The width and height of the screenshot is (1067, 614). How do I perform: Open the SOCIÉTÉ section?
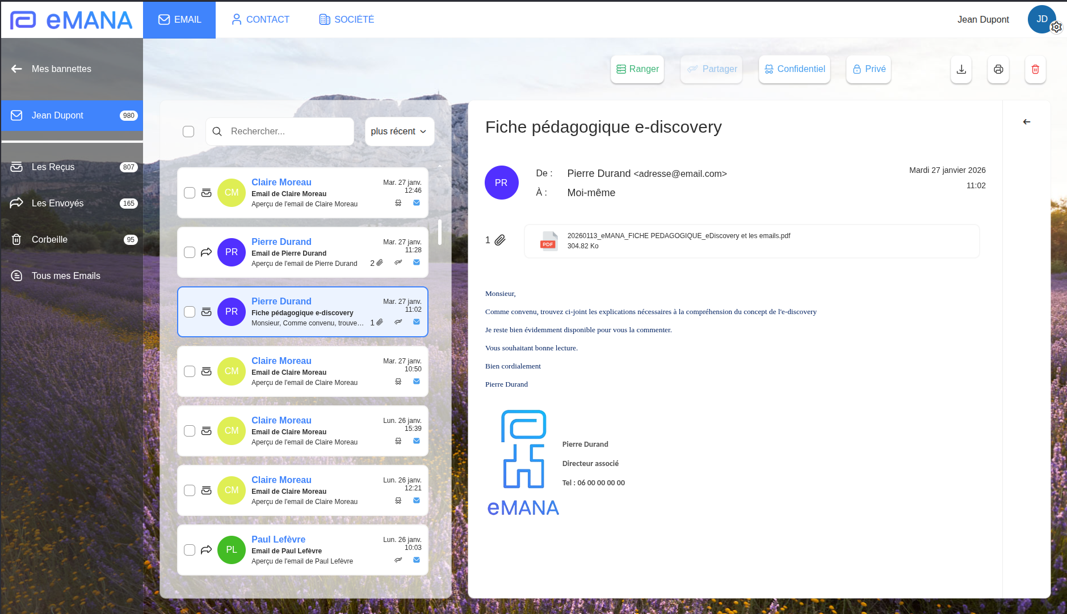click(x=346, y=19)
